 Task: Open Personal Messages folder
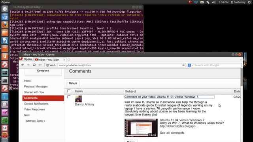36,87
